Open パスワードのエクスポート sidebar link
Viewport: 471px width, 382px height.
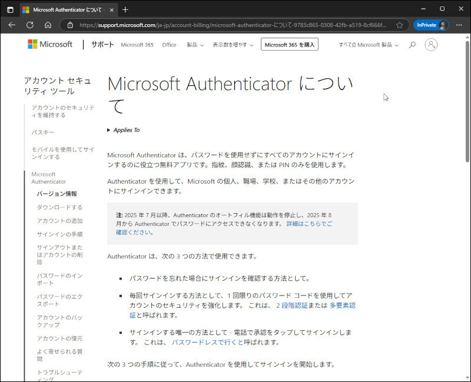point(60,300)
